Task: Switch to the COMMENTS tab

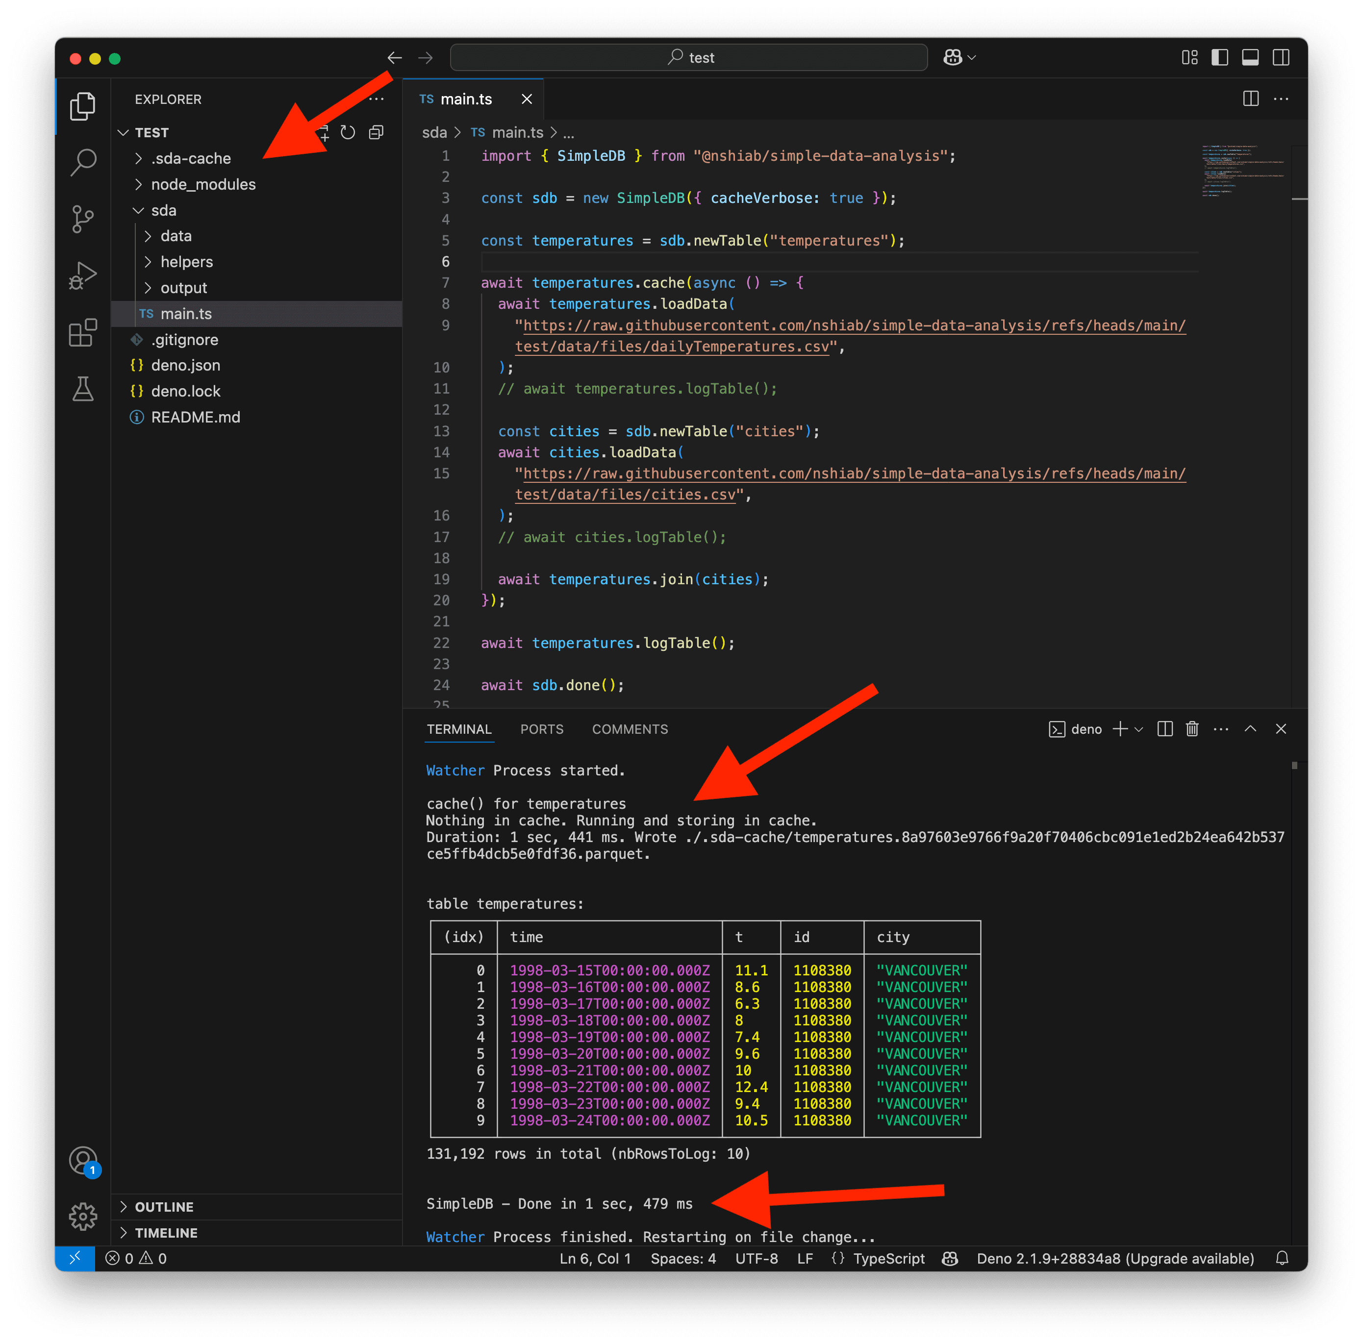Action: pyautogui.click(x=630, y=729)
